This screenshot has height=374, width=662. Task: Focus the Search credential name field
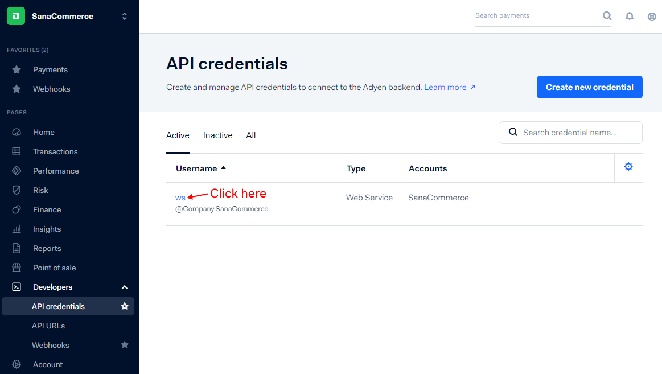pyautogui.click(x=571, y=133)
